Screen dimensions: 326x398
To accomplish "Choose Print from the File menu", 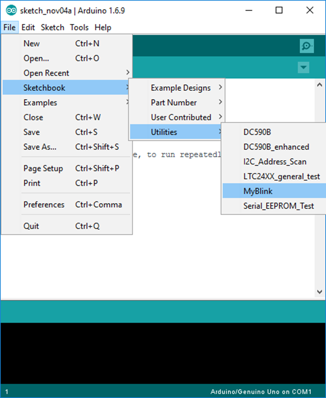I will click(66, 183).
